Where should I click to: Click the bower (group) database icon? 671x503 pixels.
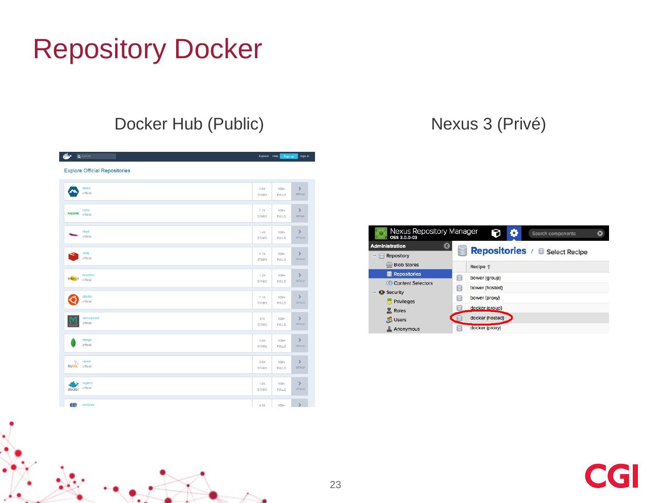(x=459, y=278)
